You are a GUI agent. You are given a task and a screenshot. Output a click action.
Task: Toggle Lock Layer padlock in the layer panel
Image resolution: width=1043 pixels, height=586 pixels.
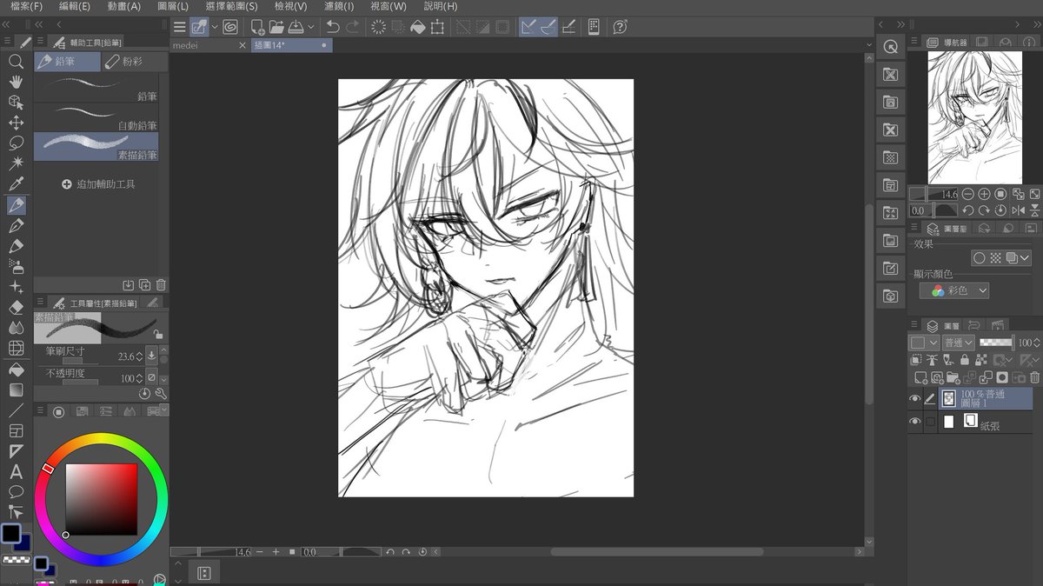tap(966, 360)
